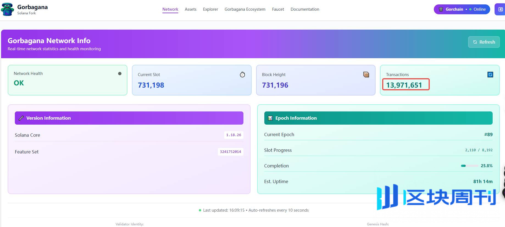Screen dimensions: 505x227
Task: Open the Documentation link
Action: (305, 9)
